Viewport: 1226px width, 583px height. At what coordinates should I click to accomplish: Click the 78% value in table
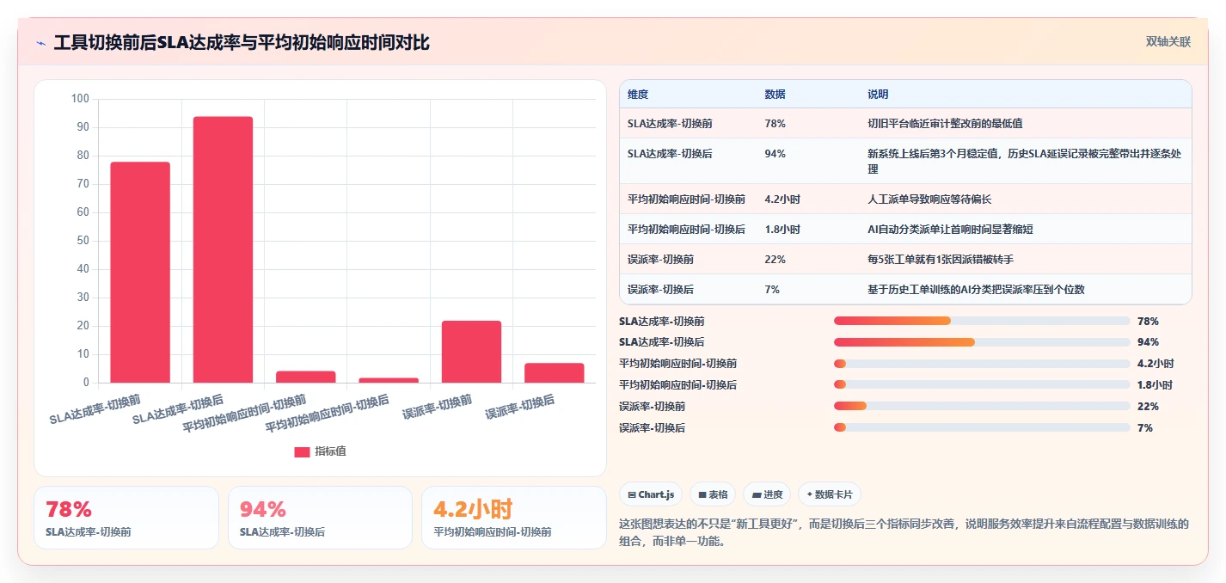775,123
